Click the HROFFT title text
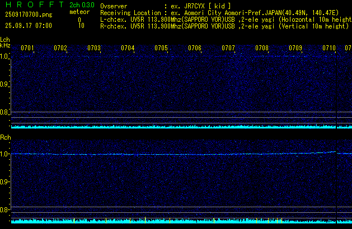 34,4
